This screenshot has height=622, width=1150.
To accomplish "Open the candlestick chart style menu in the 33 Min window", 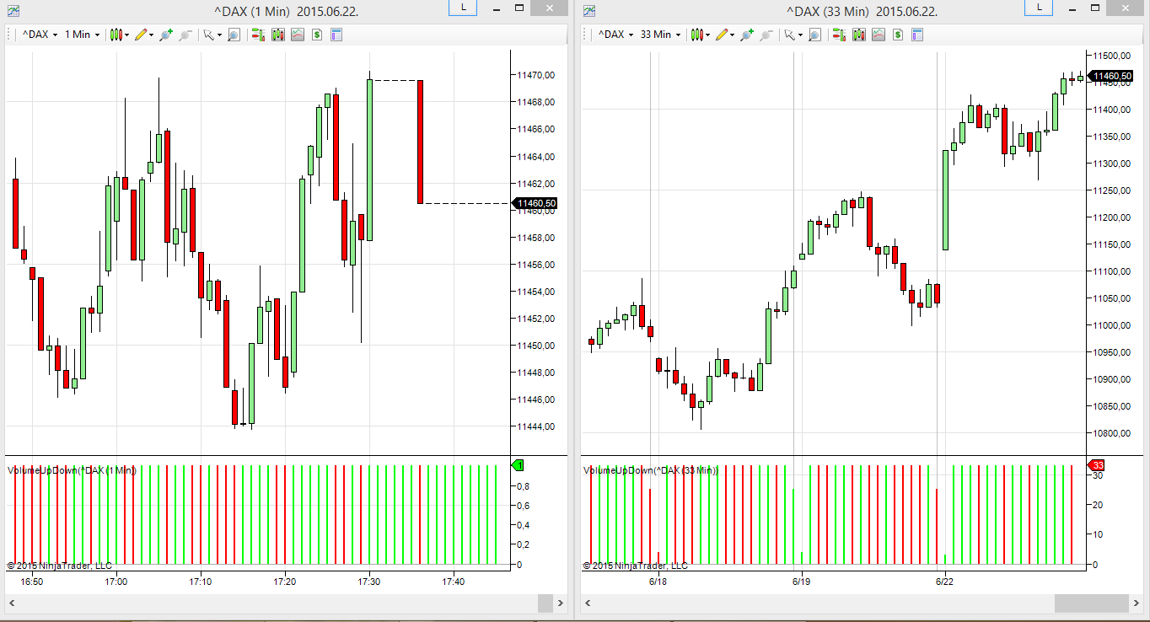I will point(700,35).
